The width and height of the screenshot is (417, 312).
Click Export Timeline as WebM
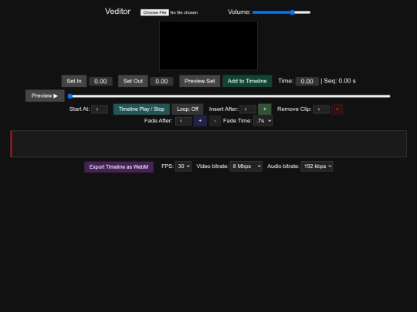point(119,167)
